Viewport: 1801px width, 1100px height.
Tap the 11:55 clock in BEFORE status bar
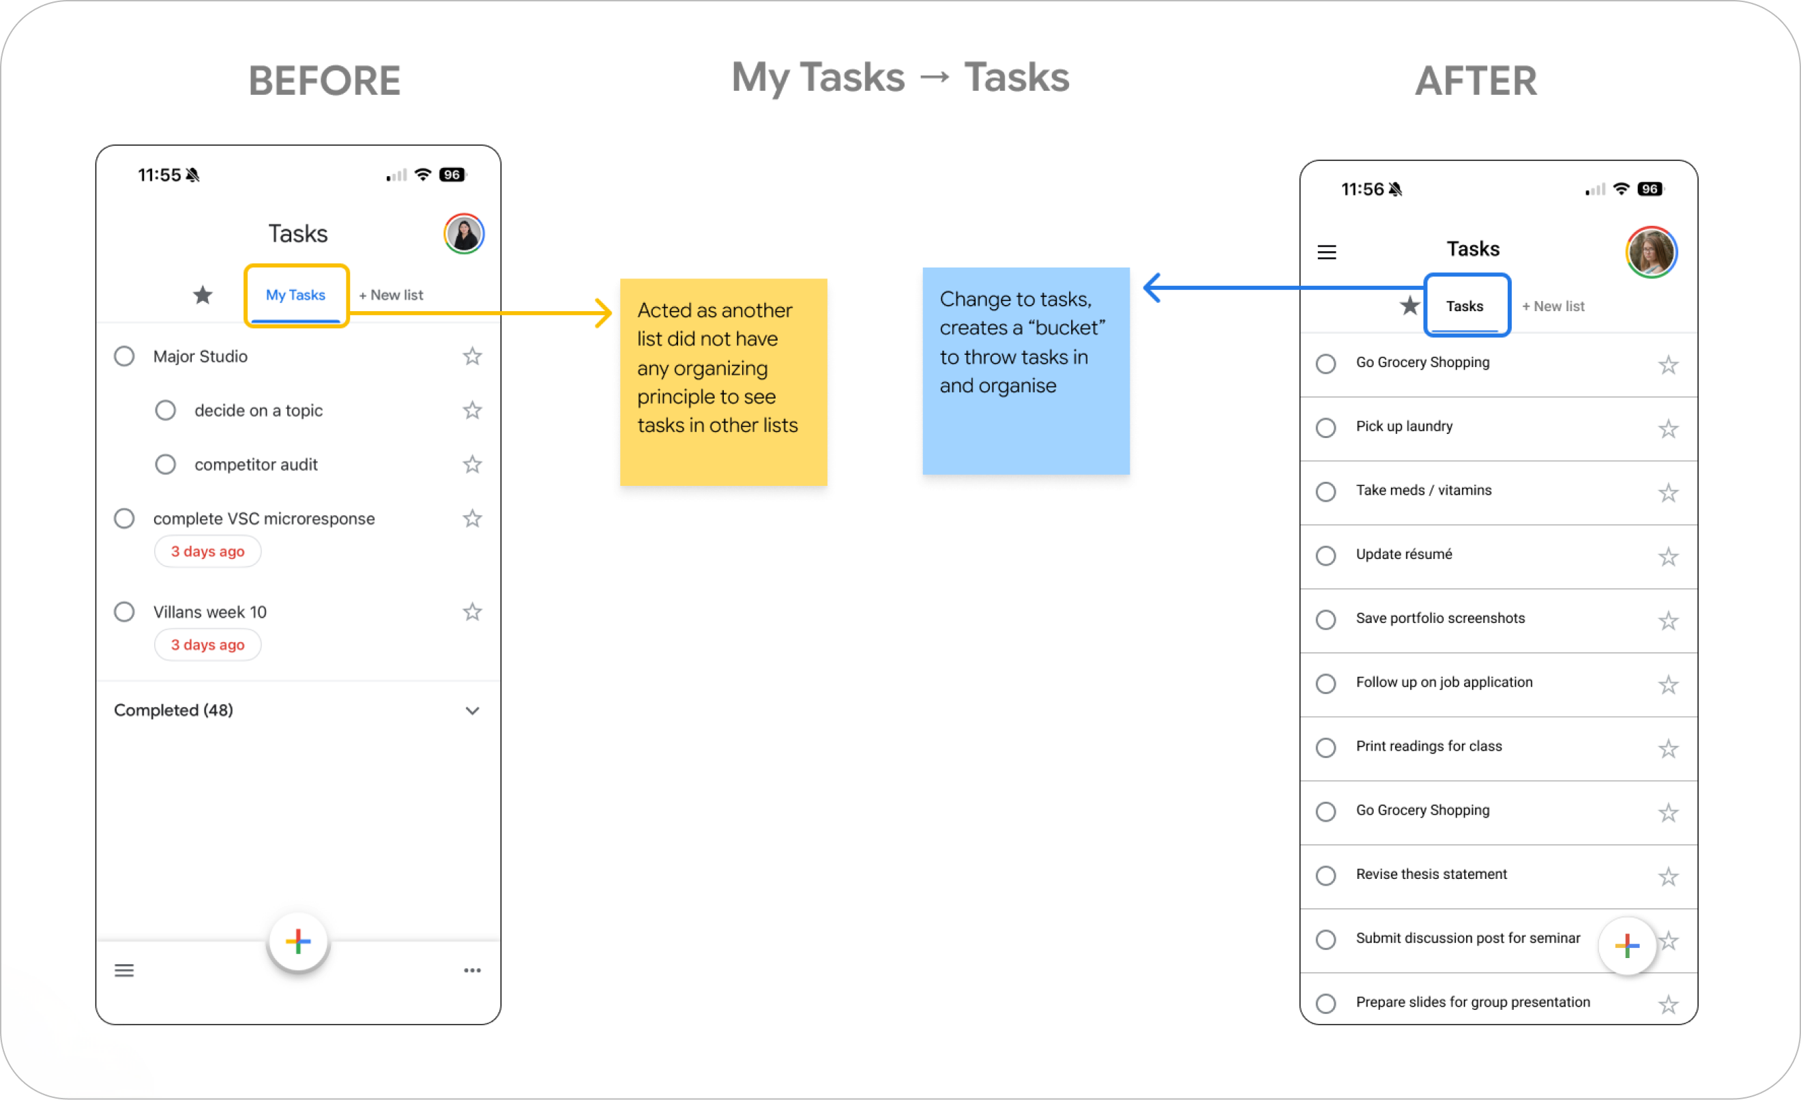160,175
